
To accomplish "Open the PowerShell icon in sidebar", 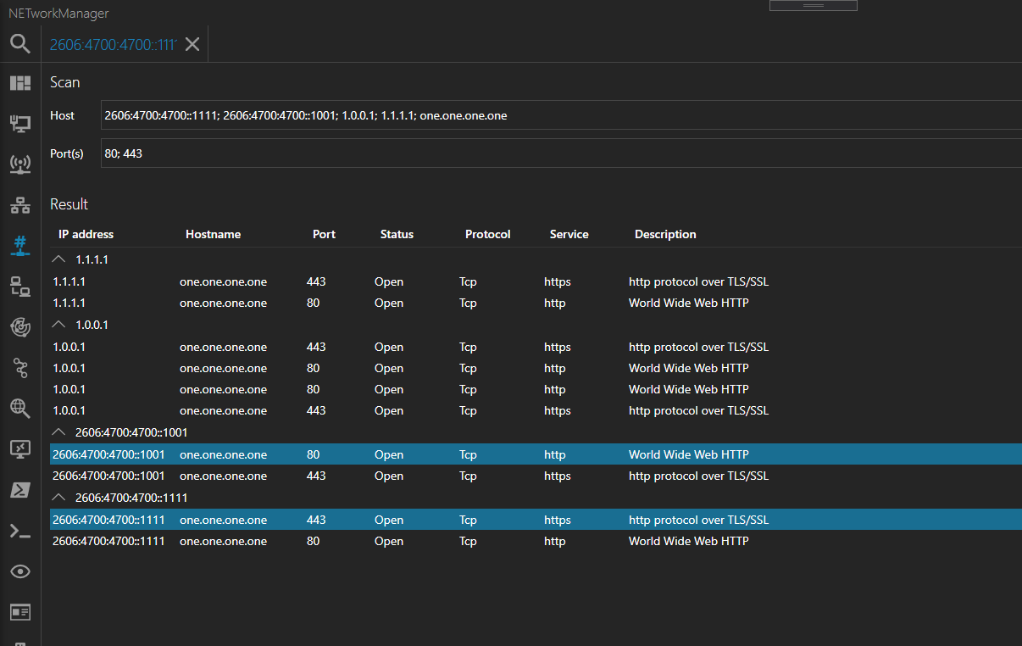I will (20, 490).
